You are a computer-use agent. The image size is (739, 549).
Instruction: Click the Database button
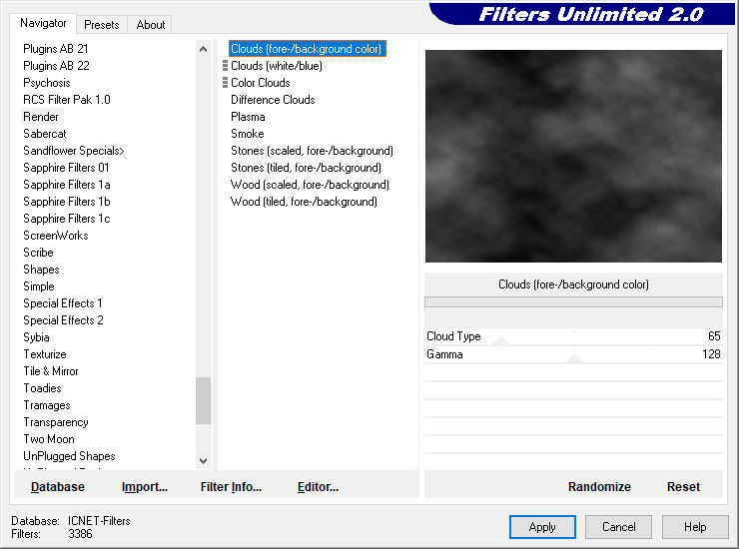58,486
